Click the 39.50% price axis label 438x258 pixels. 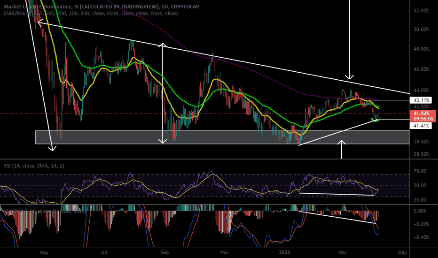(x=421, y=142)
